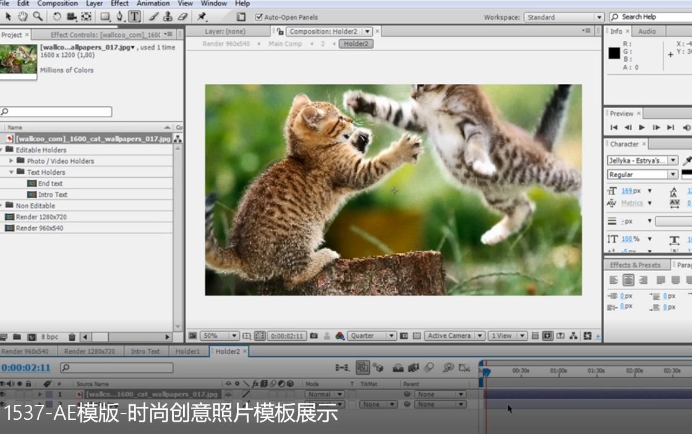The width and height of the screenshot is (692, 434).
Task: Select the Rotation tool
Action: click(57, 17)
